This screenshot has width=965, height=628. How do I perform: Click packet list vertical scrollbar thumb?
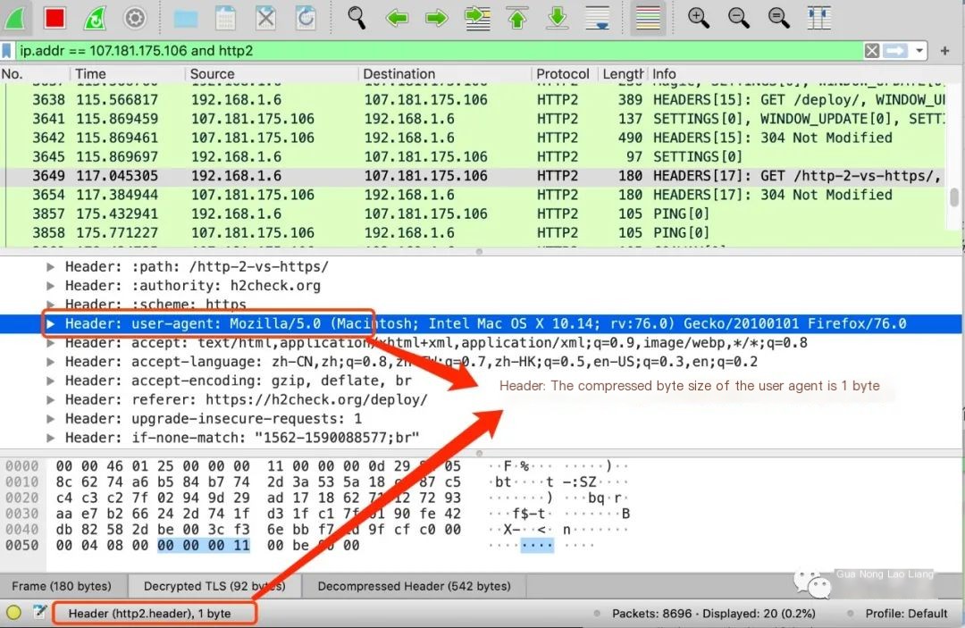(954, 197)
